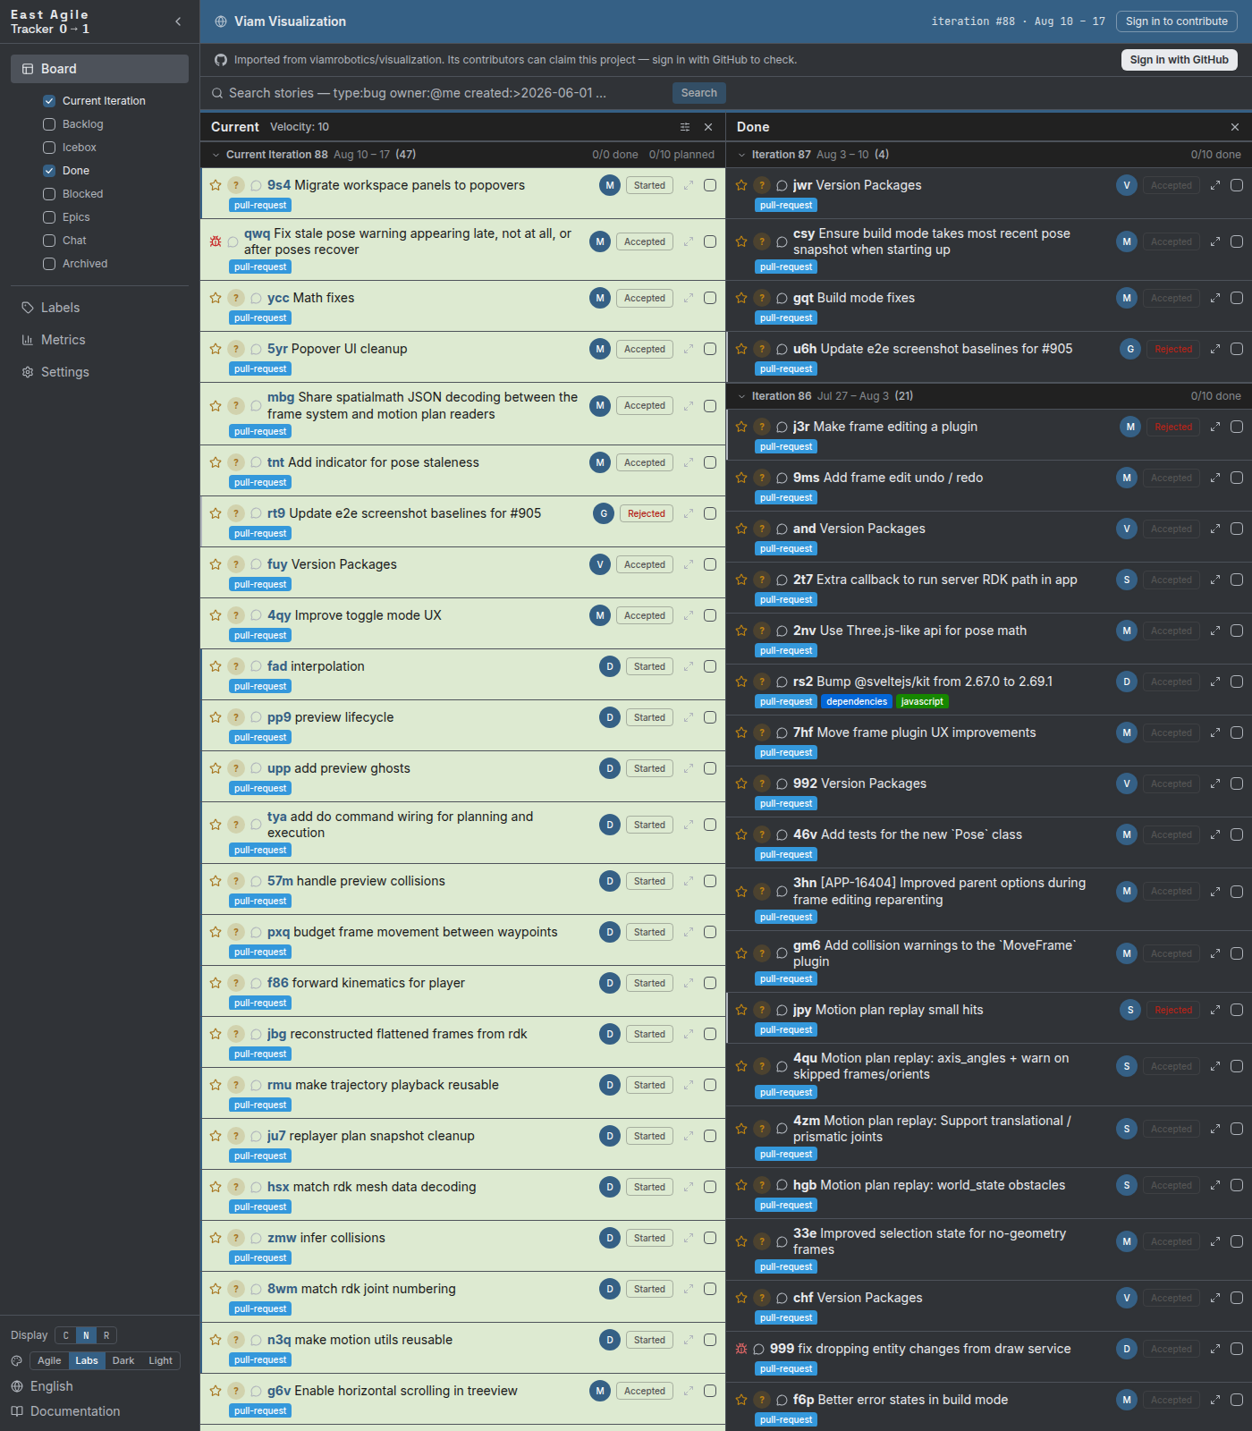Click the D avatar on fad interpolation story
Screen dimensions: 1252x1431
click(610, 666)
